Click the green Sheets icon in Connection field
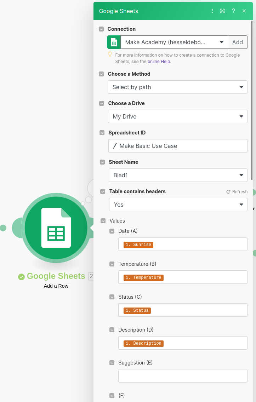256x402 pixels. tap(114, 42)
